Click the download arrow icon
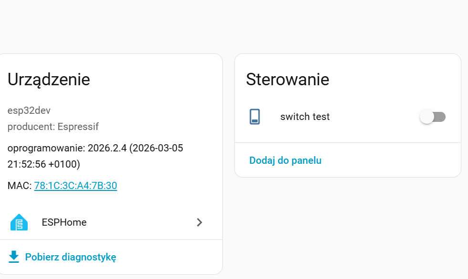Image resolution: width=468 pixels, height=279 pixels. pos(14,257)
